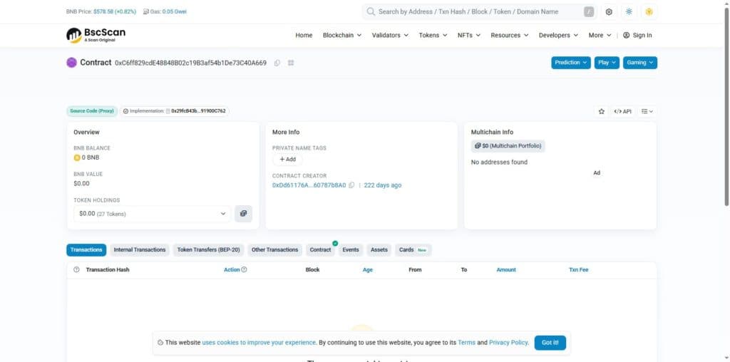Image resolution: width=730 pixels, height=362 pixels.
Task: Toggle the light/dark theme icon
Action: pos(629,12)
